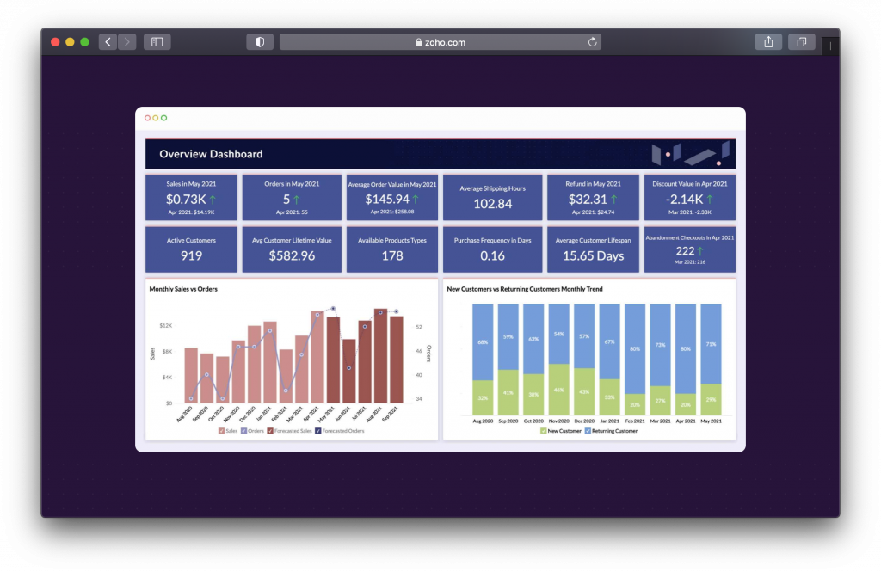Show the tab overview in Safari
This screenshot has height=572, width=881.
(x=802, y=42)
